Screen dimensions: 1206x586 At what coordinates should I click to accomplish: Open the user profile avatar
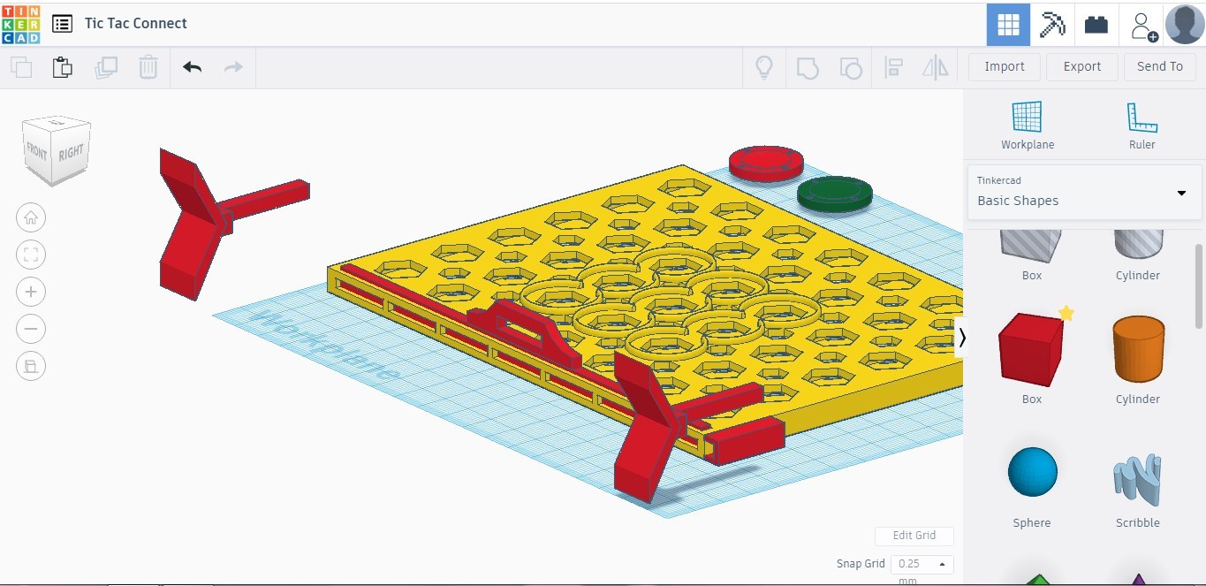click(x=1185, y=24)
